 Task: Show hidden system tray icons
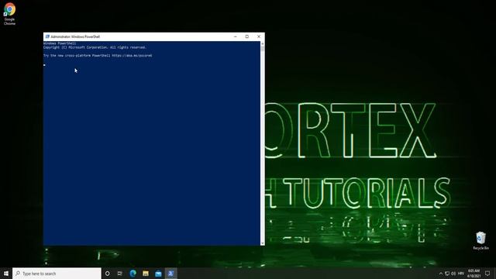(x=441, y=274)
